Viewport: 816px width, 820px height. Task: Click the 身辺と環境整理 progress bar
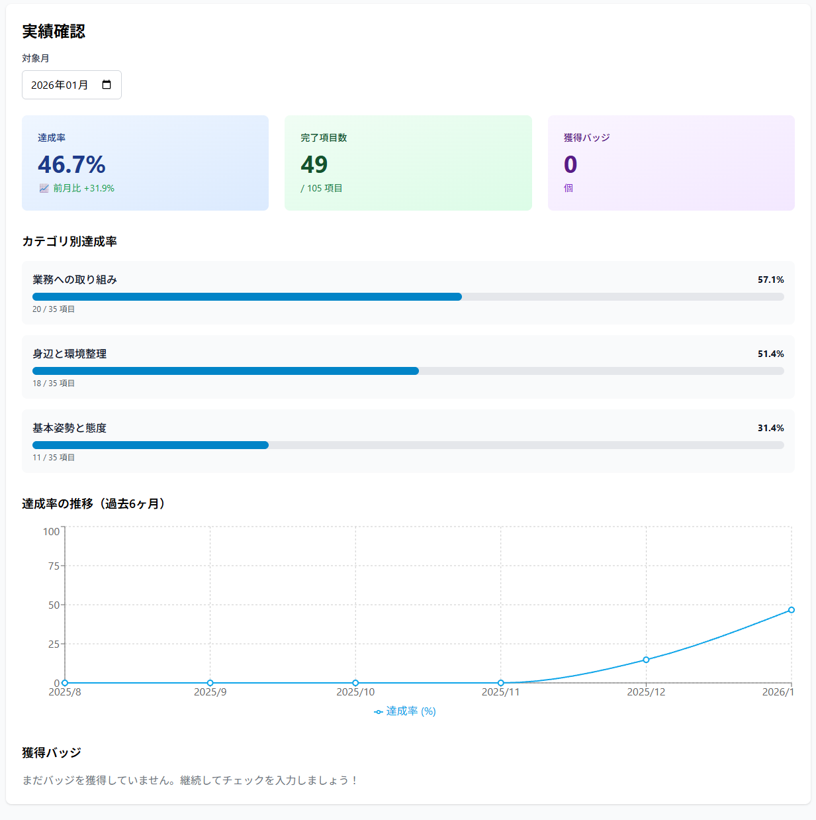coord(408,371)
